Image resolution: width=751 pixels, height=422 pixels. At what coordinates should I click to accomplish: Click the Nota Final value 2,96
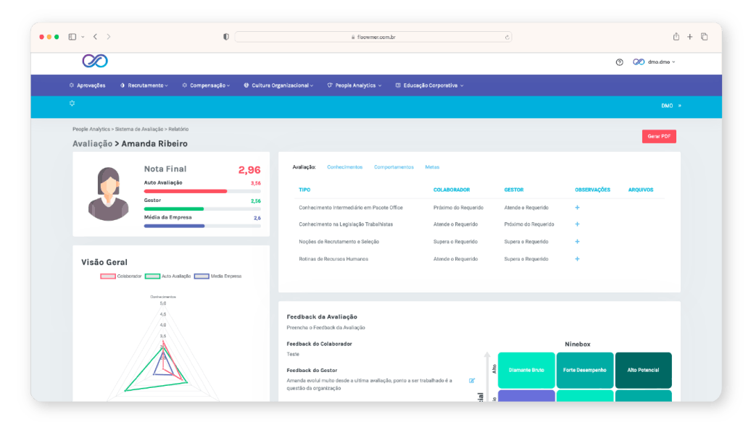coord(249,170)
